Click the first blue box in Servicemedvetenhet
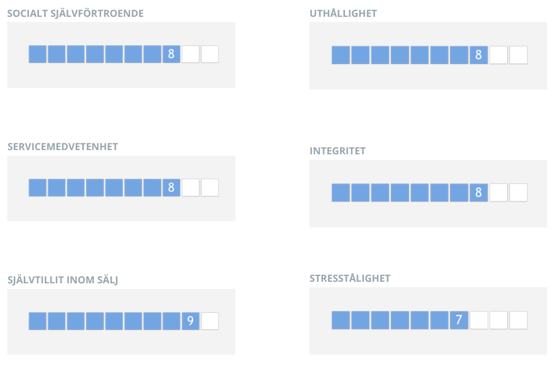 click(x=37, y=187)
